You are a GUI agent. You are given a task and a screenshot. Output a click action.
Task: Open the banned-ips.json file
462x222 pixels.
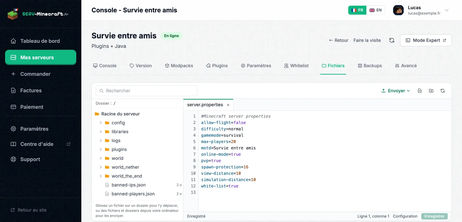coord(137,185)
